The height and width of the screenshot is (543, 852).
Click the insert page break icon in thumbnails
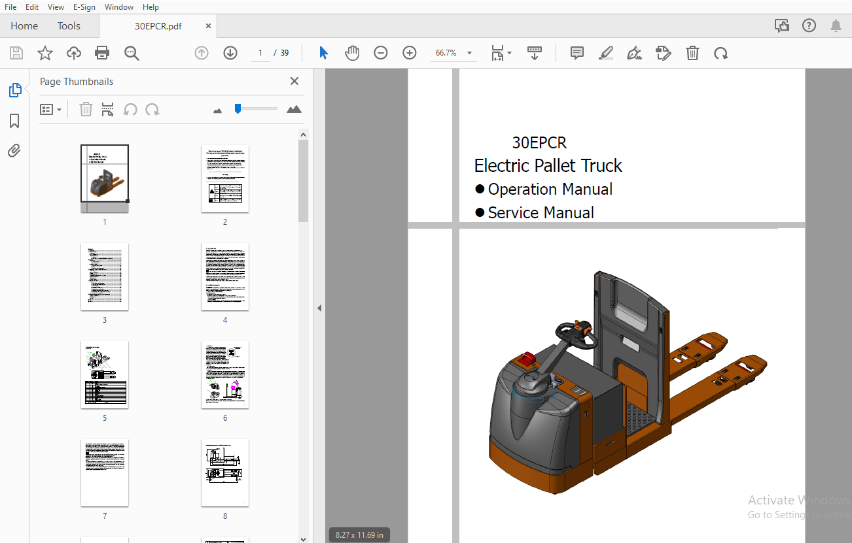[x=107, y=109]
